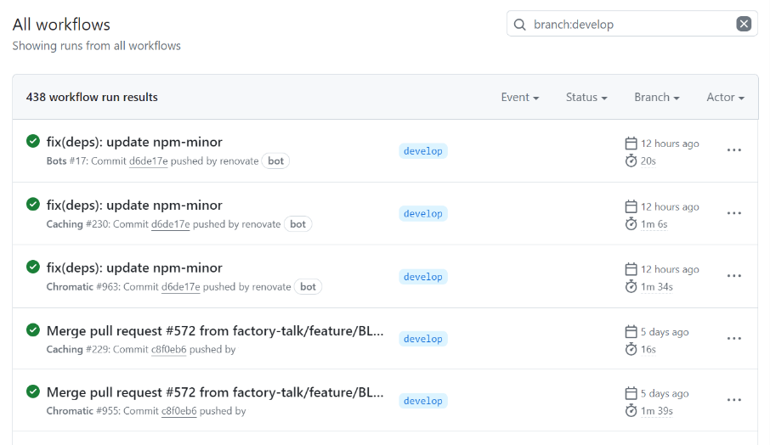Open the kebab menu for Chromatic #955
Image resolution: width=770 pixels, height=445 pixels.
[x=734, y=400]
